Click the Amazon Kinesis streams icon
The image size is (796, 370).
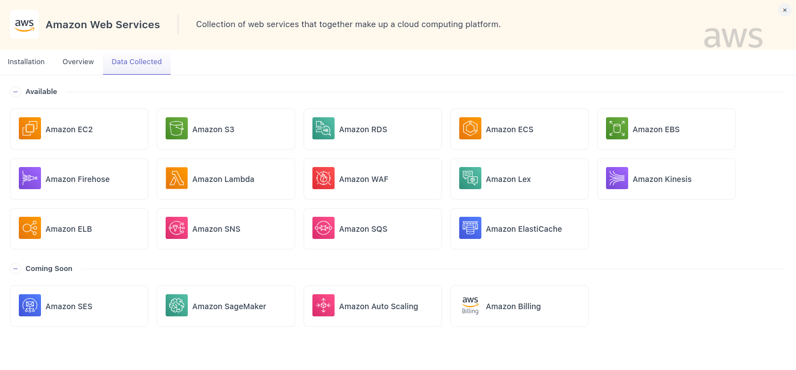click(x=617, y=178)
